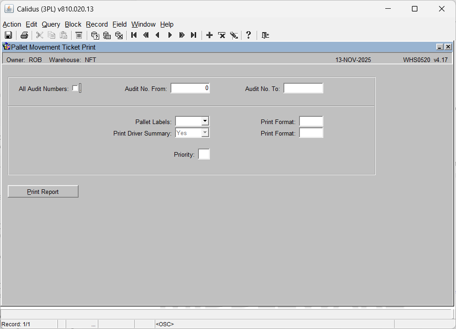Tick the All Audit Numbers checkbox
The width and height of the screenshot is (456, 329).
pos(75,88)
